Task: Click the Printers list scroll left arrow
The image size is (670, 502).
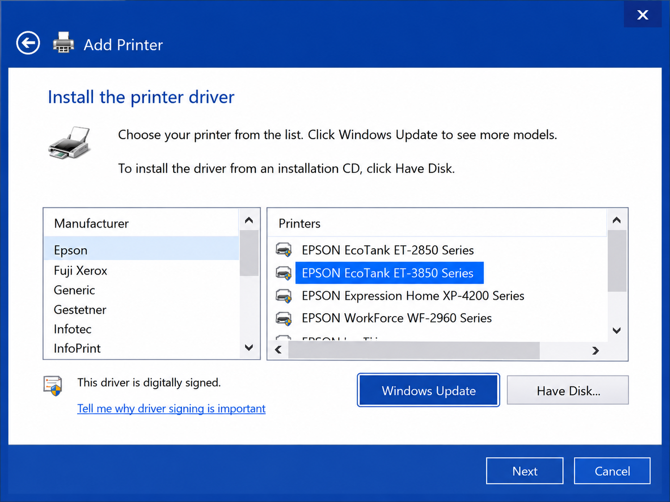Action: point(278,350)
